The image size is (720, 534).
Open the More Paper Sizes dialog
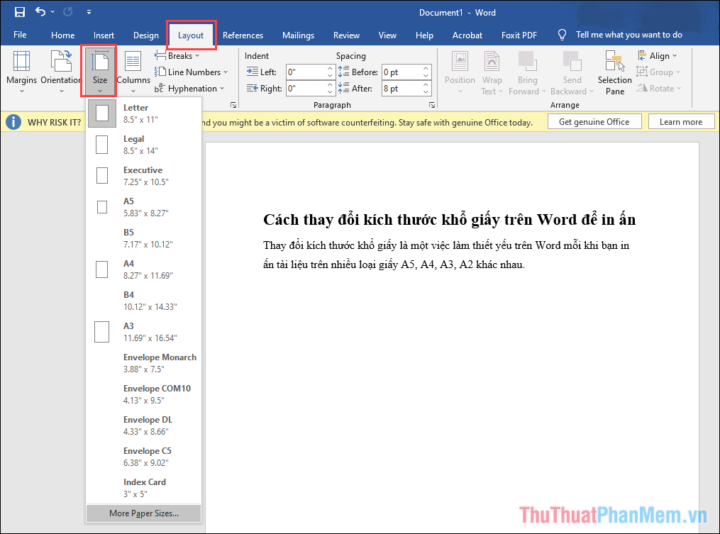pyautogui.click(x=143, y=513)
